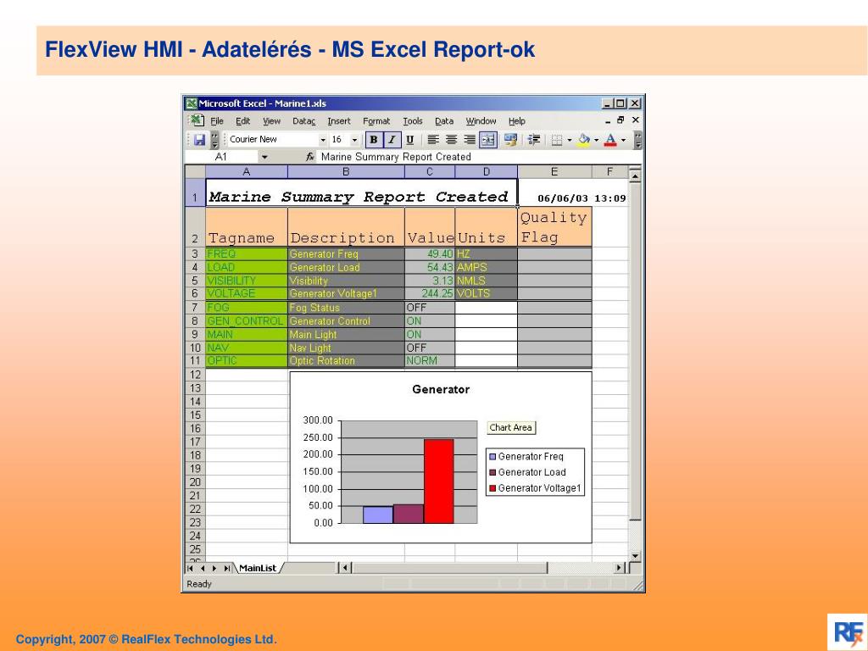The image size is (868, 651).
Task: Select row 12 header
Action: 195,375
